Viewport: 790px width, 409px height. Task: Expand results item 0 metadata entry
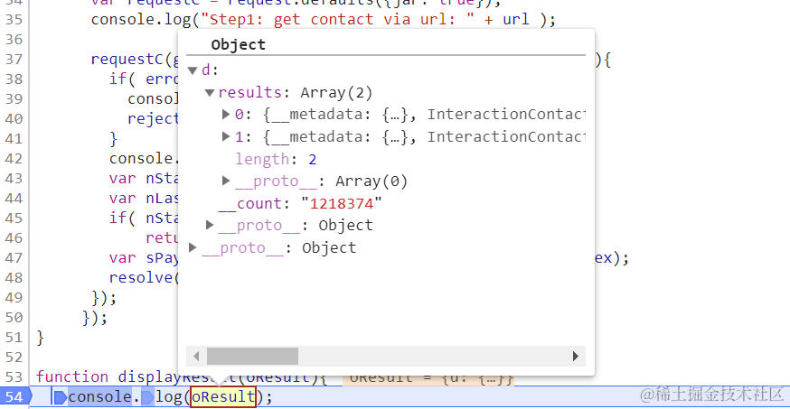(226, 114)
